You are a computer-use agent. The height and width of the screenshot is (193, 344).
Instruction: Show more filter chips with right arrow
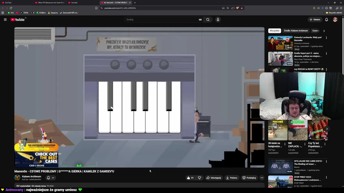tap(324, 31)
